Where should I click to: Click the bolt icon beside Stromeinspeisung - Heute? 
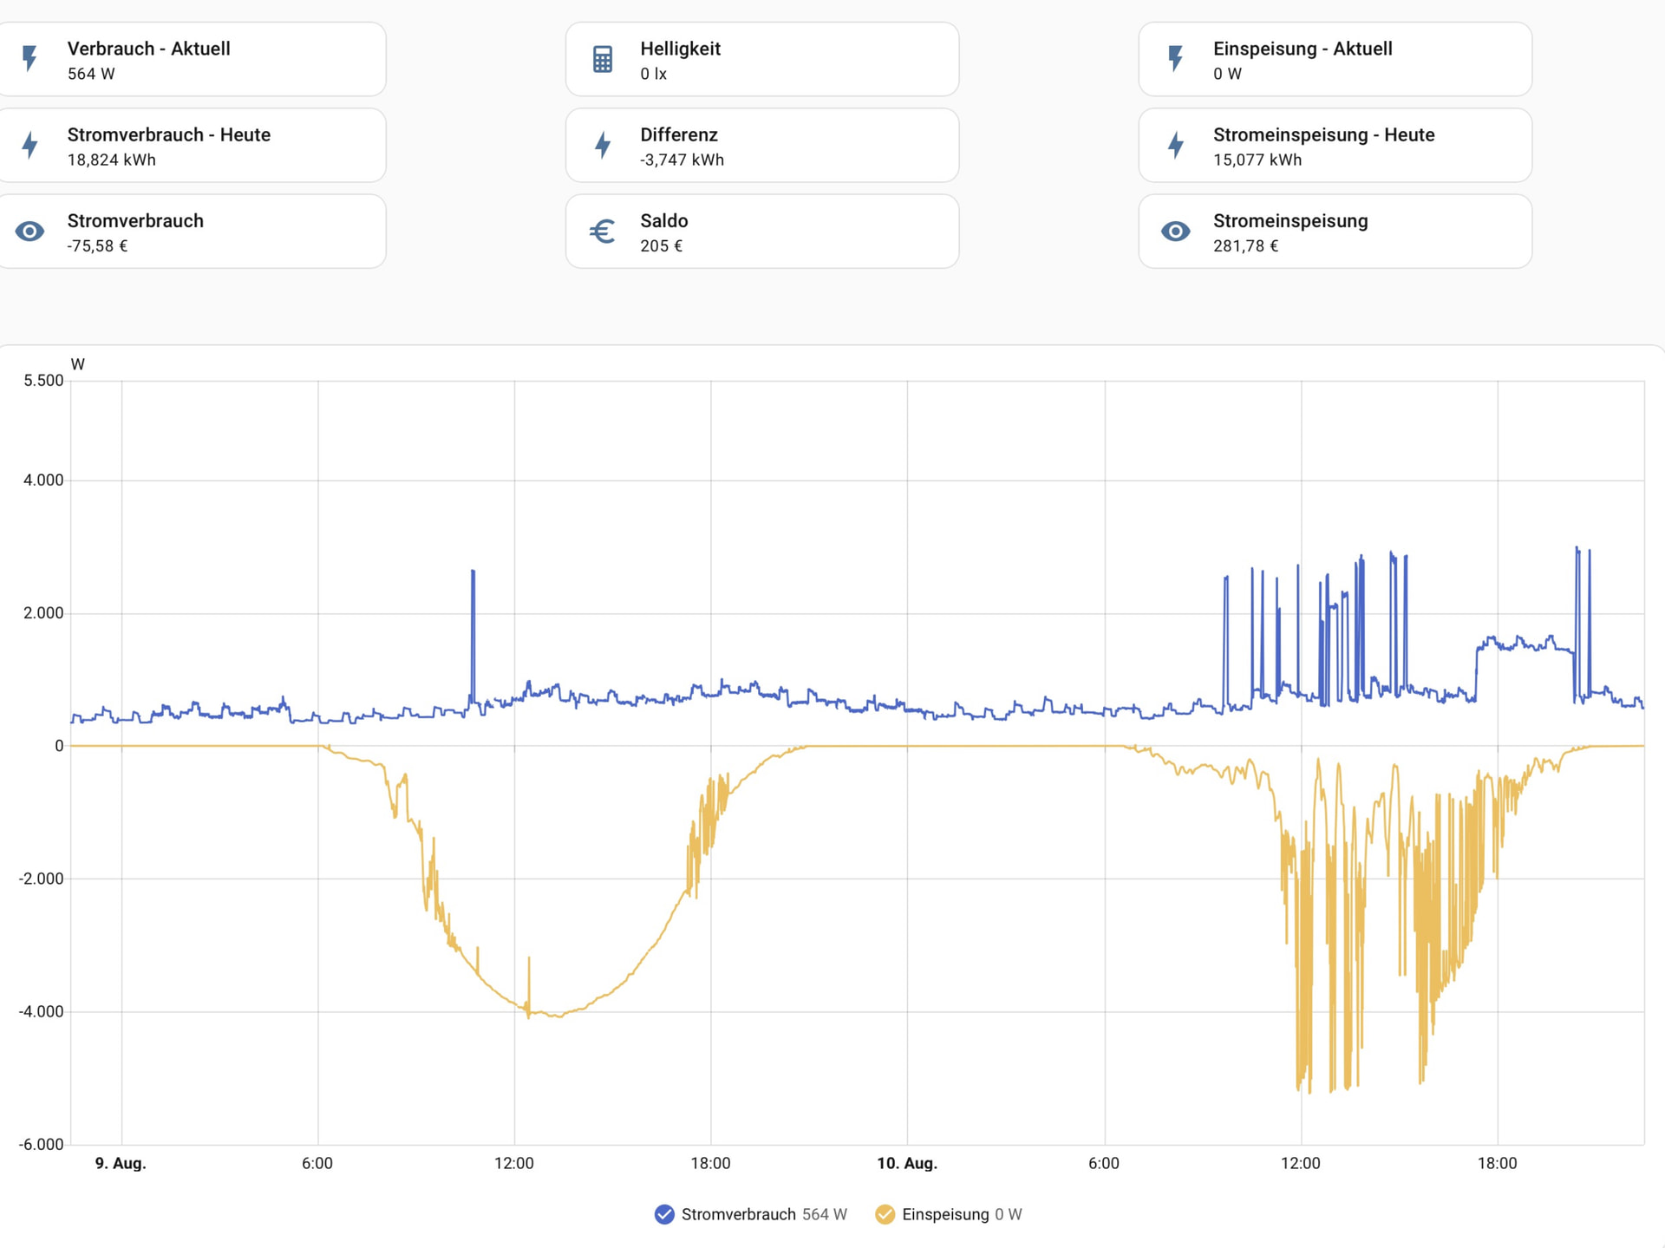1176,145
